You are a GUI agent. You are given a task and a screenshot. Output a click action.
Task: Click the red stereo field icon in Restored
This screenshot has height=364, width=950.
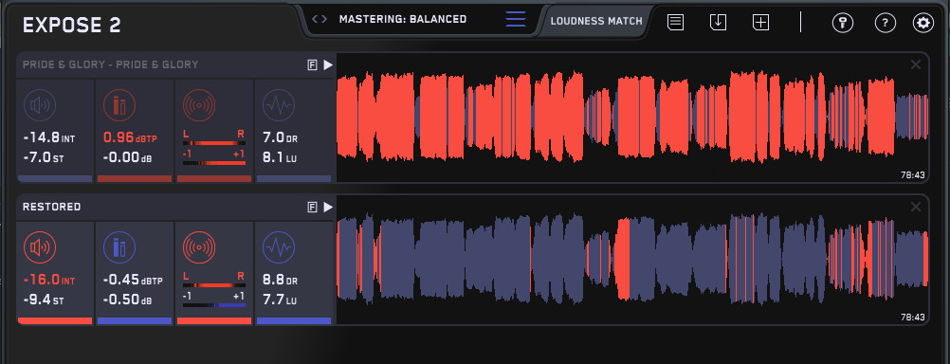199,247
